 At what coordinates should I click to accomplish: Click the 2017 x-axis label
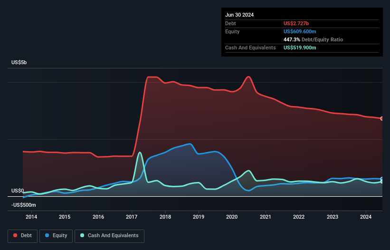click(x=132, y=217)
